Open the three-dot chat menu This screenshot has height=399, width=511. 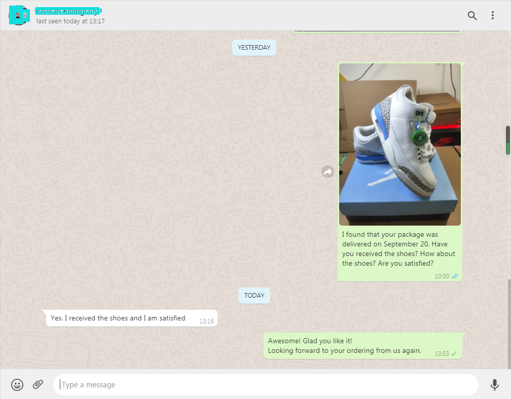pyautogui.click(x=492, y=16)
